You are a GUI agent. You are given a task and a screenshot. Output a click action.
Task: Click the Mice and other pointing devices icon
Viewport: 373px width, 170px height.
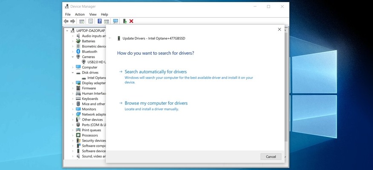(x=78, y=104)
